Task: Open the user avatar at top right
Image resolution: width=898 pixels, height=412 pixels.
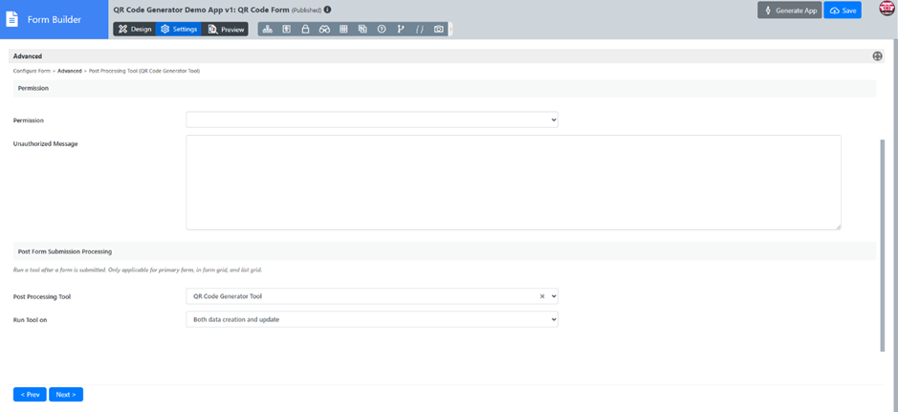Action: pos(887,10)
